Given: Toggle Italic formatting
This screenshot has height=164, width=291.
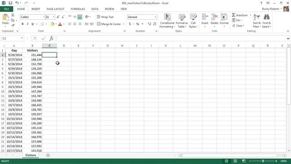Looking at the screenshot, I should pyautogui.click(x=27, y=24).
